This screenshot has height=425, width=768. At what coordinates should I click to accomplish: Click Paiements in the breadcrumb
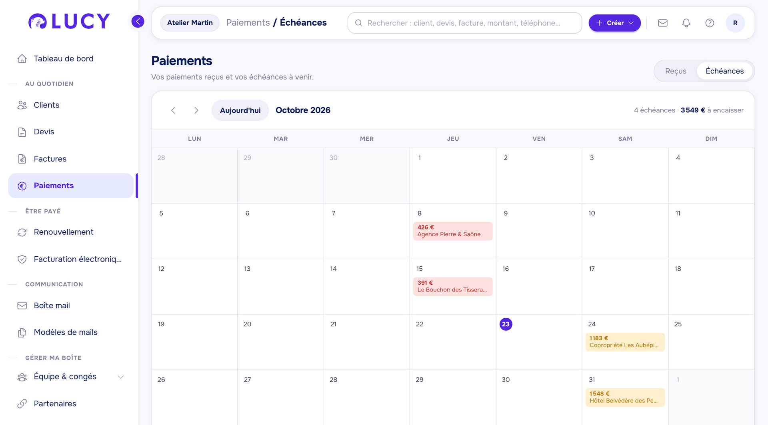[248, 23]
